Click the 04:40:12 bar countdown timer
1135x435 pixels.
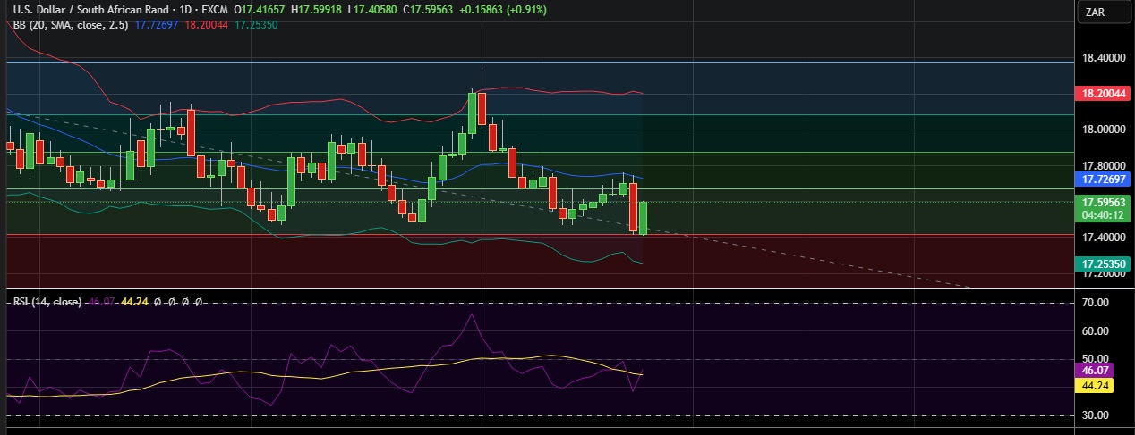pos(1102,215)
